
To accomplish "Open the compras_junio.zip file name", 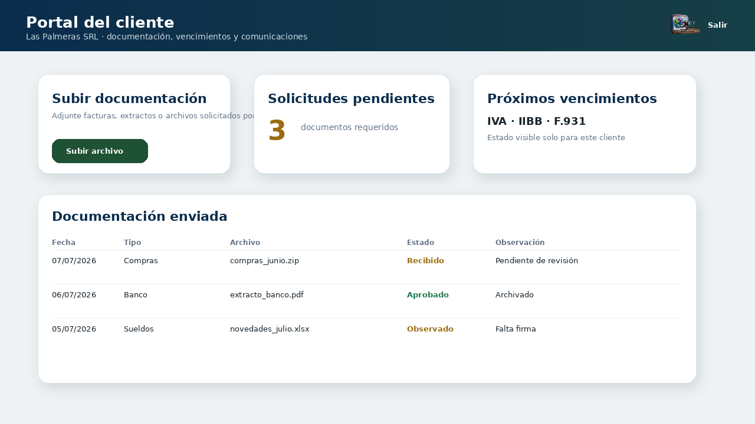I will [264, 261].
